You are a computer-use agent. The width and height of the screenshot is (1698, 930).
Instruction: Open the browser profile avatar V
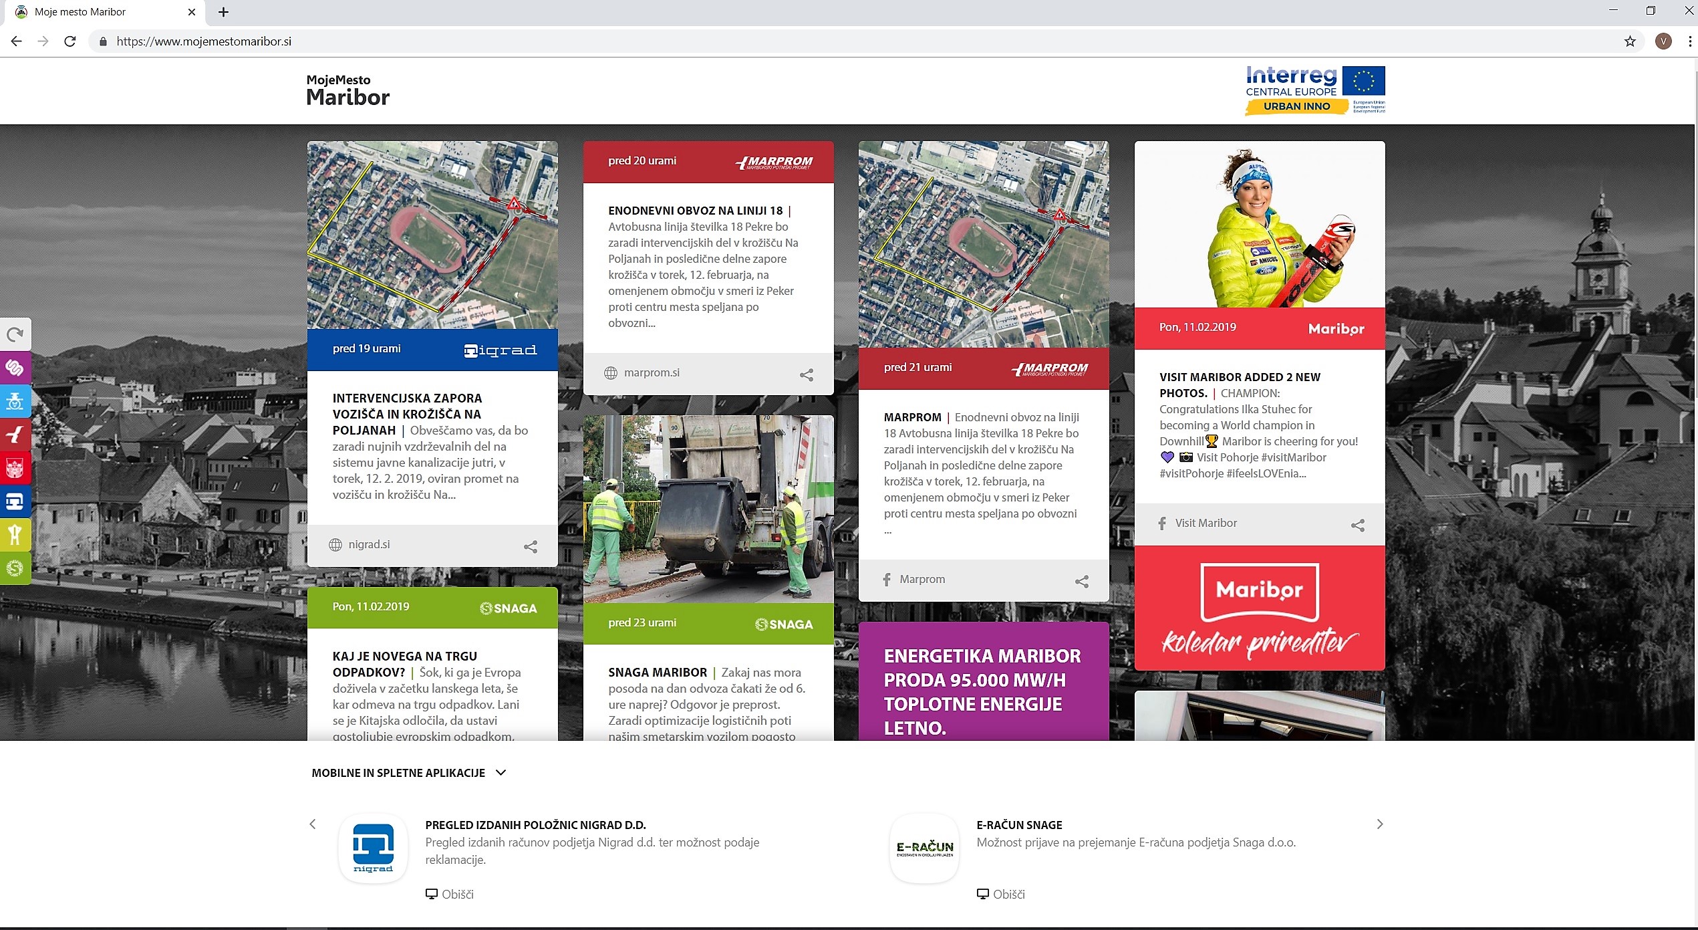1663,41
